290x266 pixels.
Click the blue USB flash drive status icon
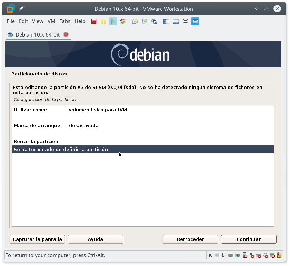[x=245, y=255]
